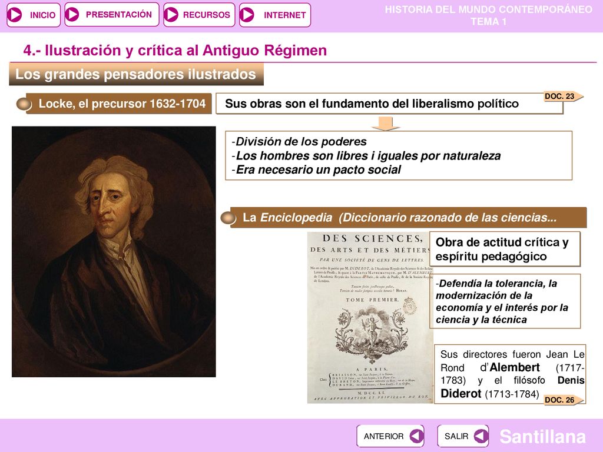This screenshot has width=603, height=452.
Task: Click the Encyclopédie title page image
Action: coord(370,317)
